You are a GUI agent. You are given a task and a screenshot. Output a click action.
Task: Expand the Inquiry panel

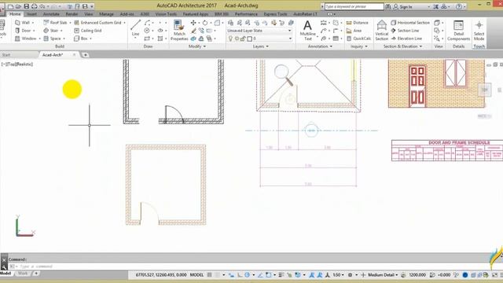tap(358, 46)
